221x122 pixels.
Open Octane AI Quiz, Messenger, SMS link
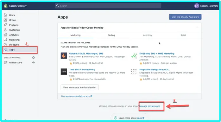click(86, 54)
